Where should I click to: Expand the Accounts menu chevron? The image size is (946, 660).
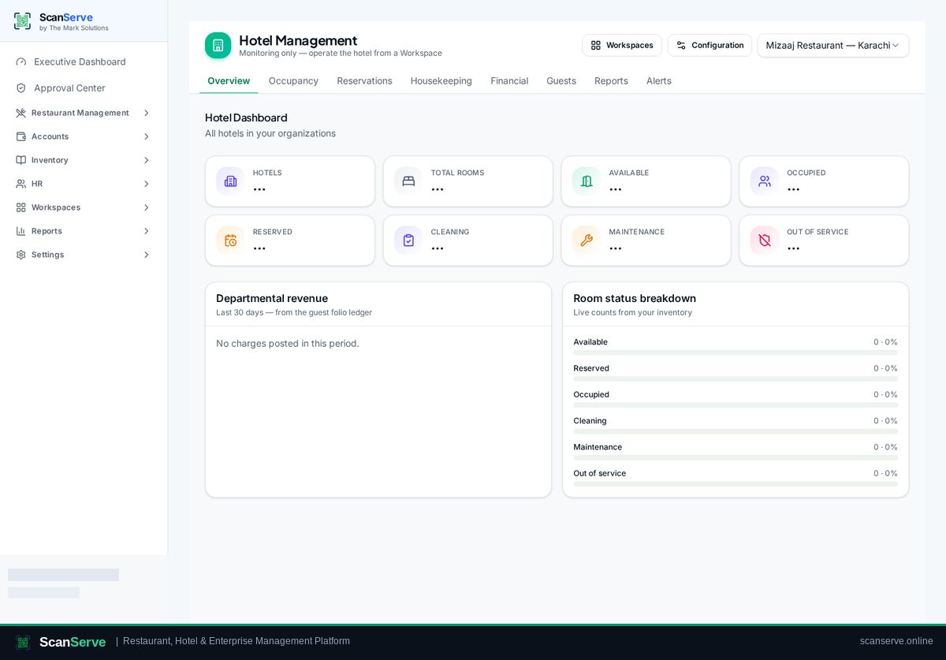(x=146, y=136)
